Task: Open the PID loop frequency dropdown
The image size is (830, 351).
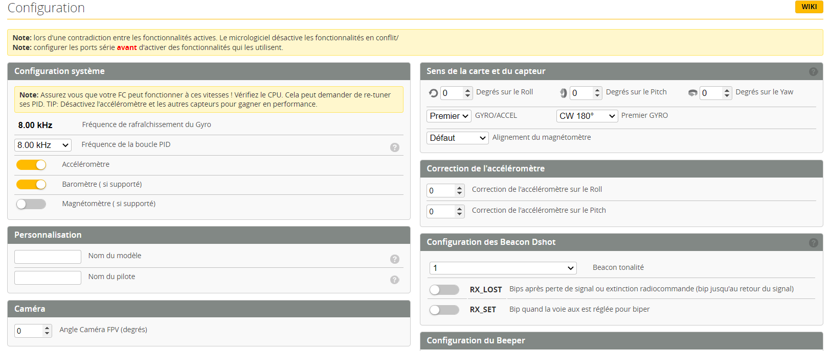Action: [x=43, y=145]
